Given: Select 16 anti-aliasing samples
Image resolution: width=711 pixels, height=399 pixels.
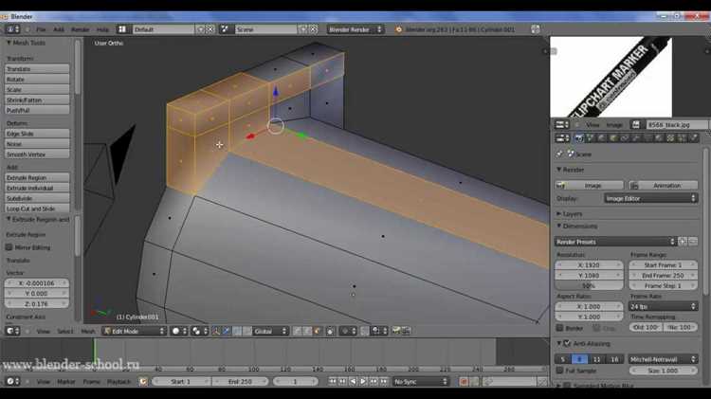Looking at the screenshot, I should click(x=614, y=359).
